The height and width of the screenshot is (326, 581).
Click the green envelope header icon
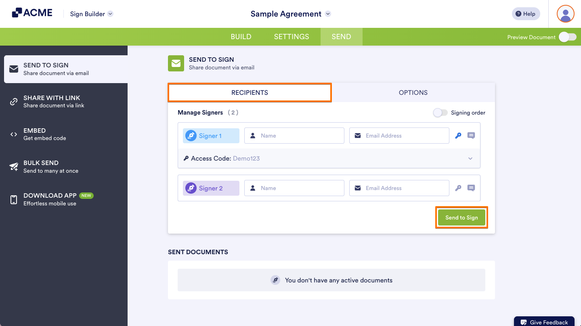(176, 63)
